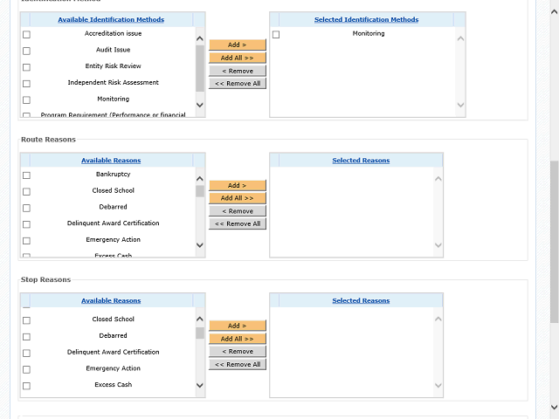Select the Bankruptcy route reason checkbox
The height and width of the screenshot is (419, 559).
[26, 175]
